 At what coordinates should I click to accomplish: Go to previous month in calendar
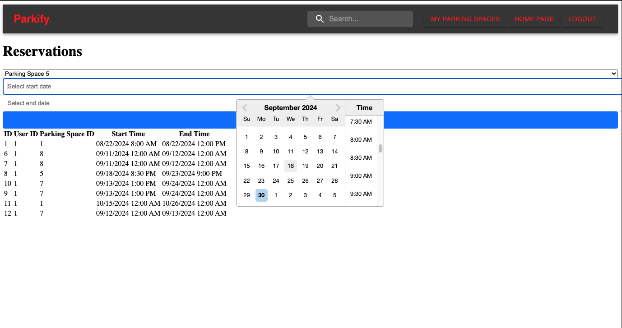point(245,108)
